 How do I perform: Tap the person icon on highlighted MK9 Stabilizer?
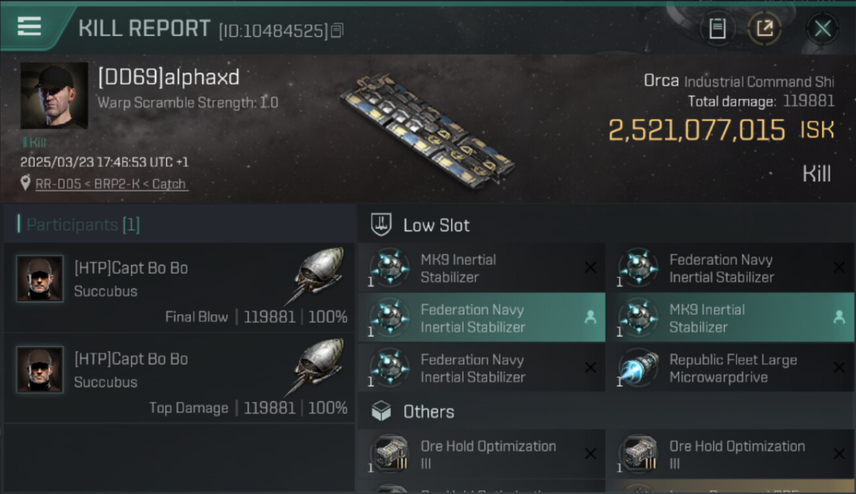(x=839, y=317)
